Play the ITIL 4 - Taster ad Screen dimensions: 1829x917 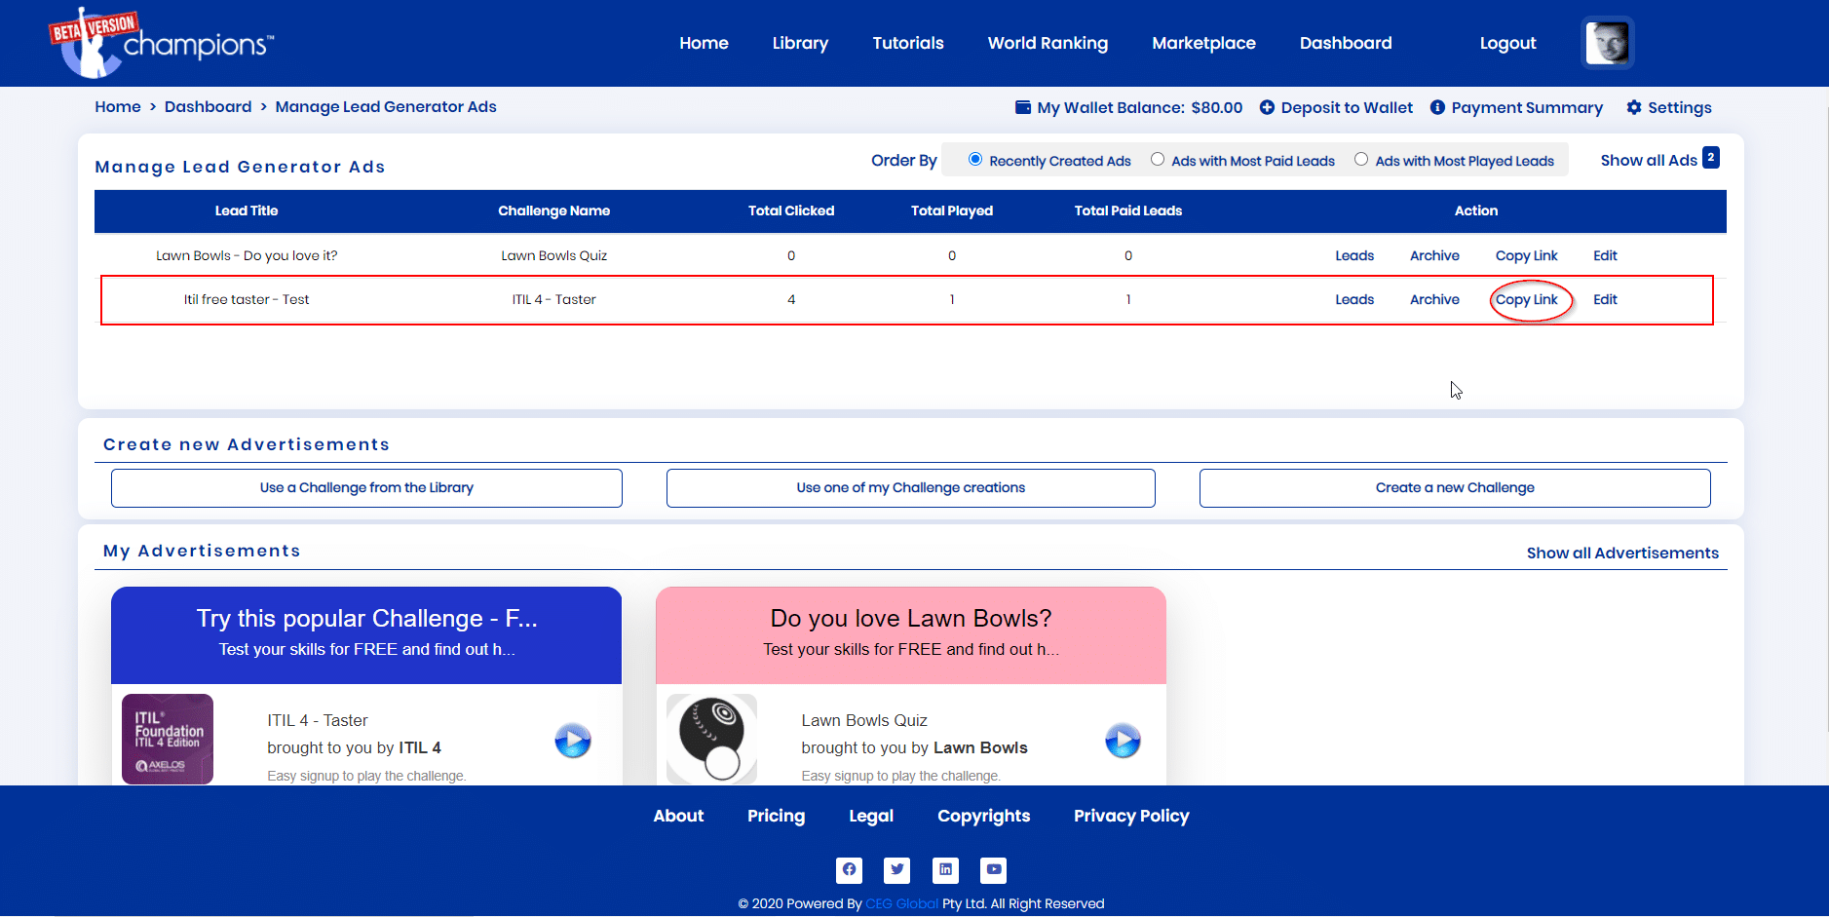coord(573,741)
